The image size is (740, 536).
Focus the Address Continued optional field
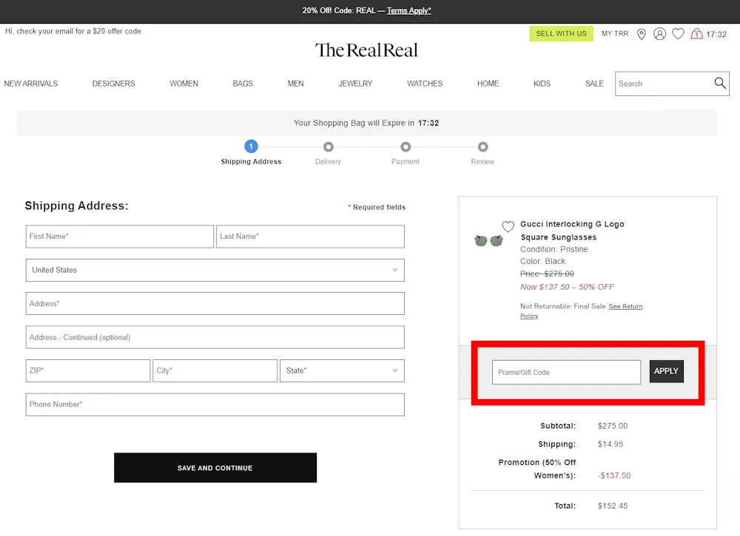point(215,337)
